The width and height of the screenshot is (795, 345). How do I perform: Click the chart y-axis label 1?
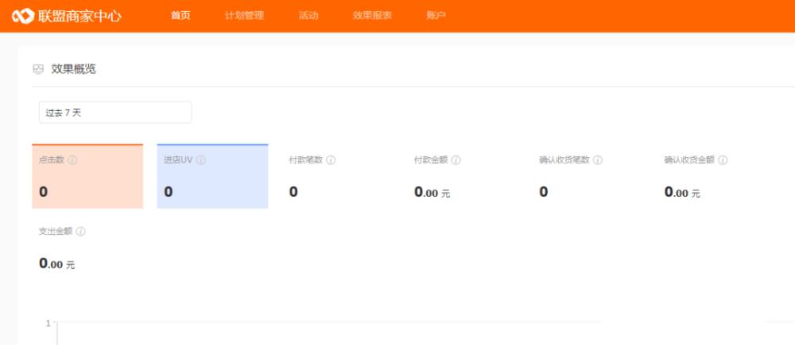[x=48, y=324]
